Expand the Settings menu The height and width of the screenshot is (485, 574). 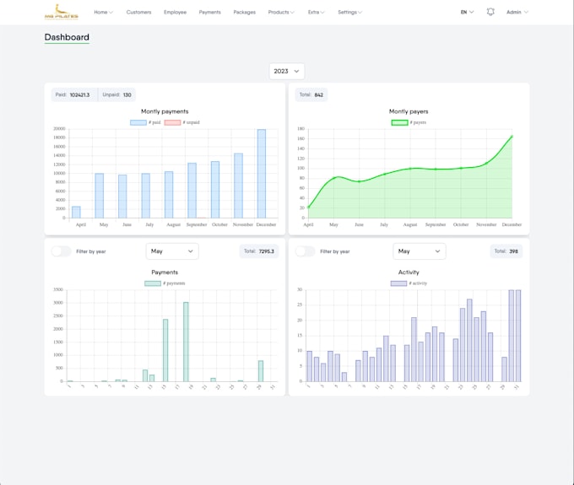pyautogui.click(x=350, y=12)
